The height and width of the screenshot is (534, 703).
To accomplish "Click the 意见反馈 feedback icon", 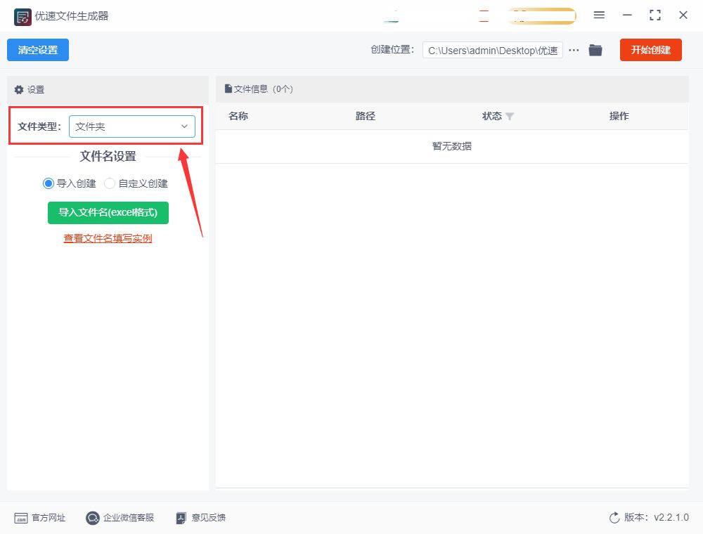I will [181, 519].
